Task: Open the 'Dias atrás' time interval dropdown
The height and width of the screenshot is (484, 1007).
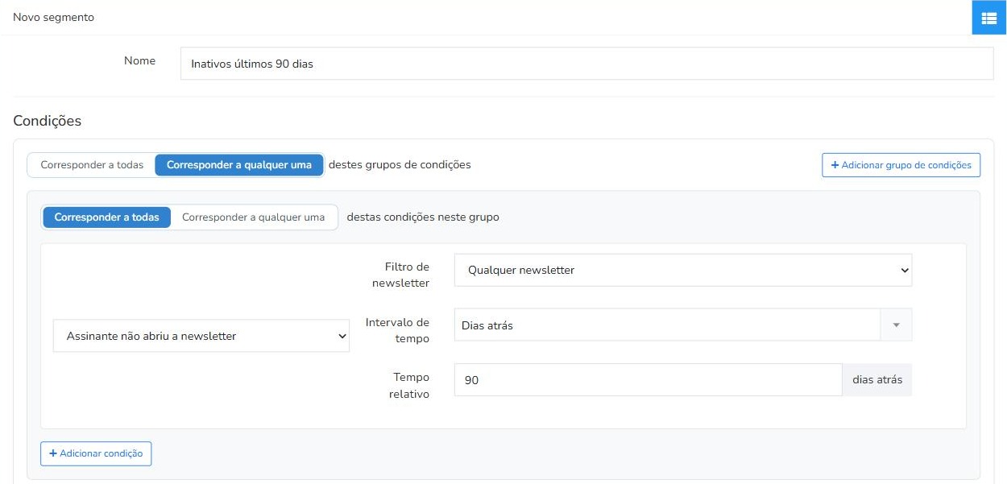Action: point(683,325)
